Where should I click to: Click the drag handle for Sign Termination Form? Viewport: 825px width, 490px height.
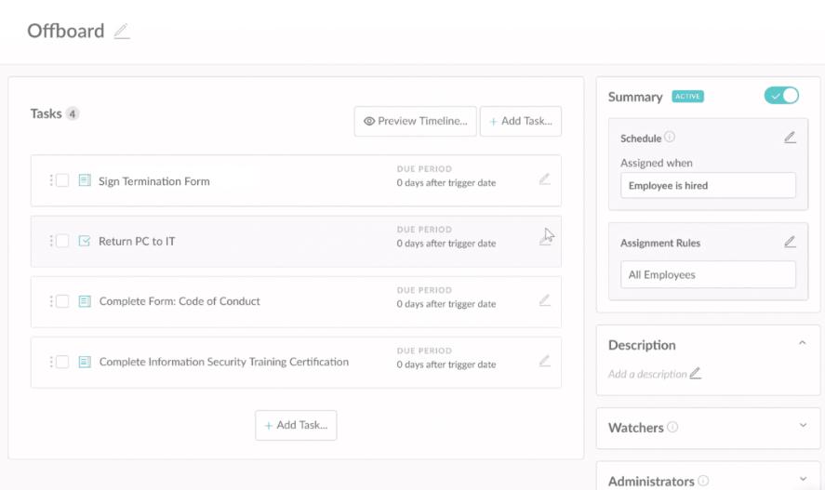point(51,180)
